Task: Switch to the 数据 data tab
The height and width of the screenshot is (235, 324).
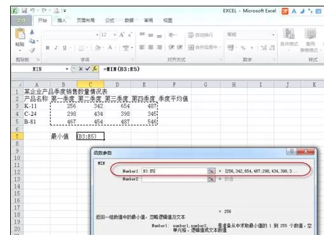Action: [x=129, y=20]
